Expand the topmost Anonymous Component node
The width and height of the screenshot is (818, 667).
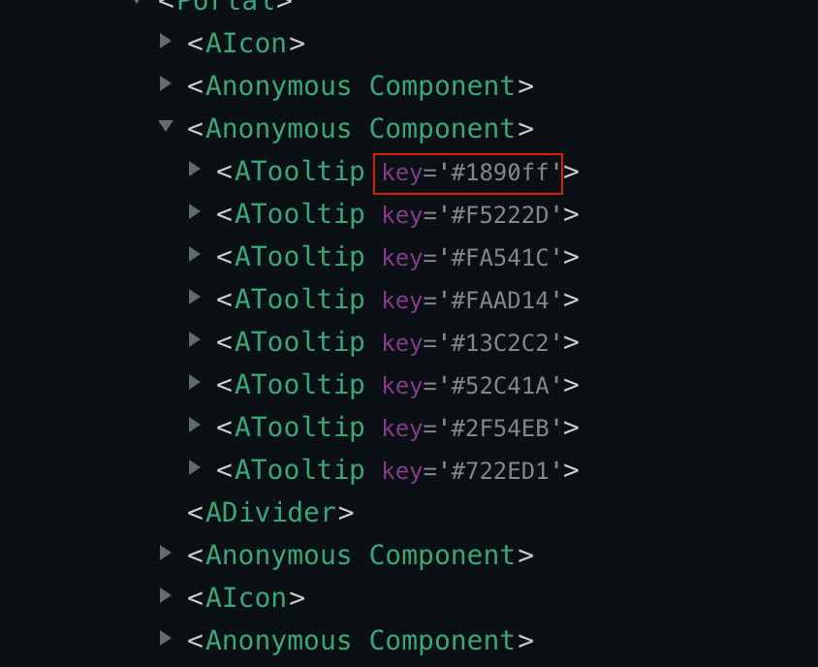point(167,83)
